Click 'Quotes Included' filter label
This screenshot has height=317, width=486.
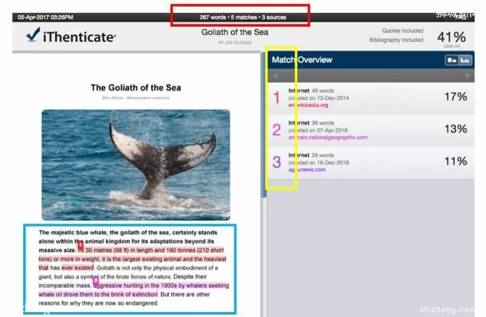click(402, 31)
